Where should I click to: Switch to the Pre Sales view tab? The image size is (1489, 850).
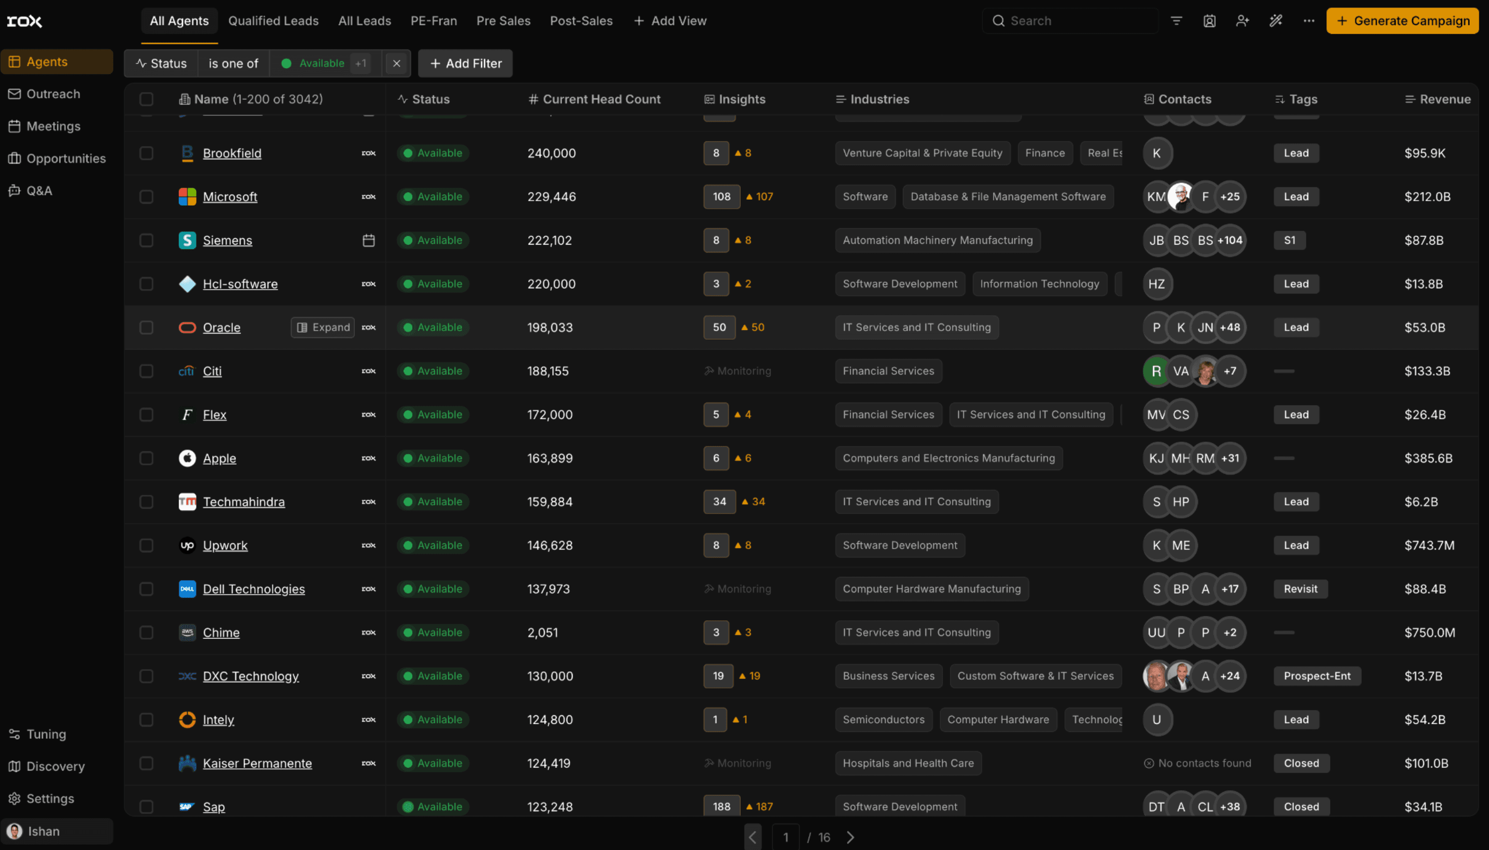pyautogui.click(x=503, y=21)
